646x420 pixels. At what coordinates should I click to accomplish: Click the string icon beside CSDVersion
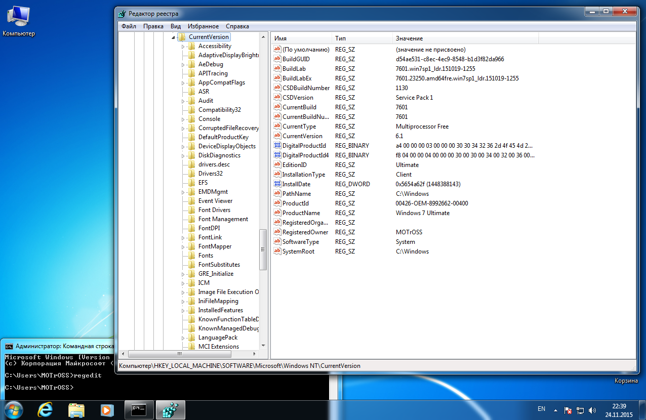tap(277, 97)
